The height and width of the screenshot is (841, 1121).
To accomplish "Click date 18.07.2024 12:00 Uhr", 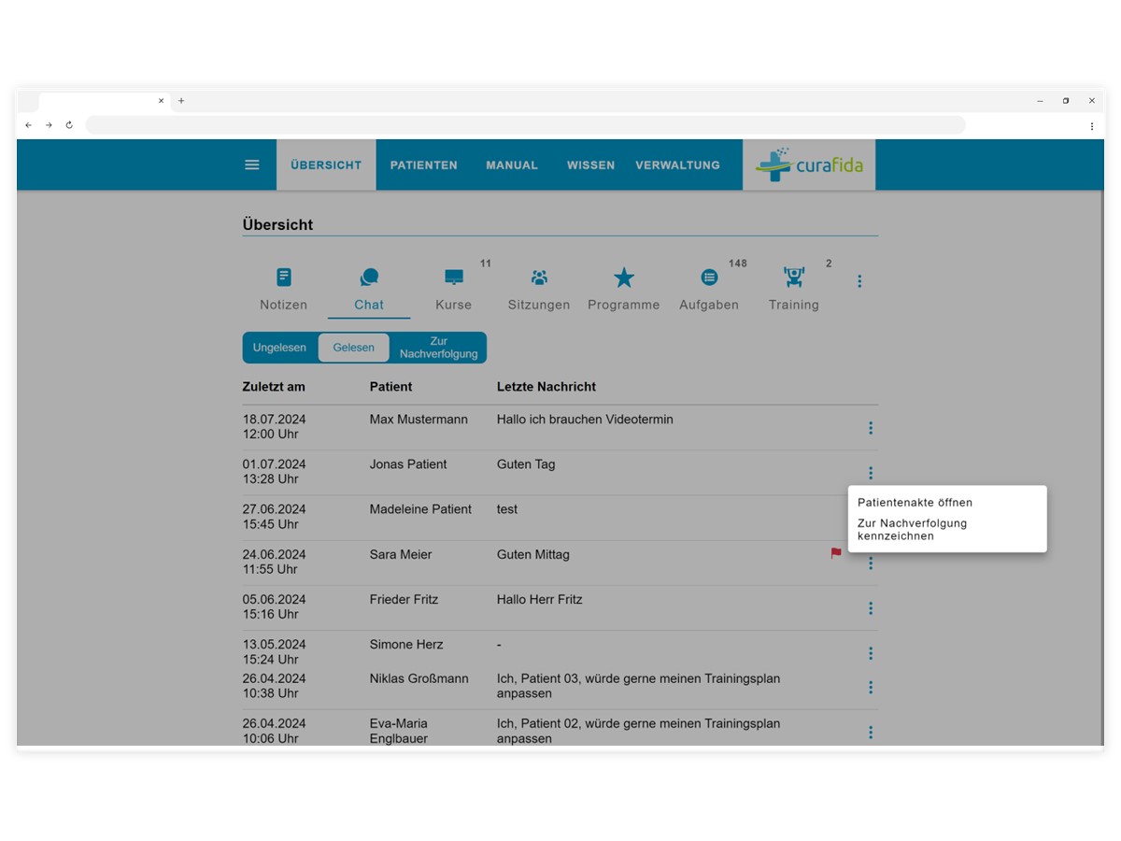I will click(275, 427).
